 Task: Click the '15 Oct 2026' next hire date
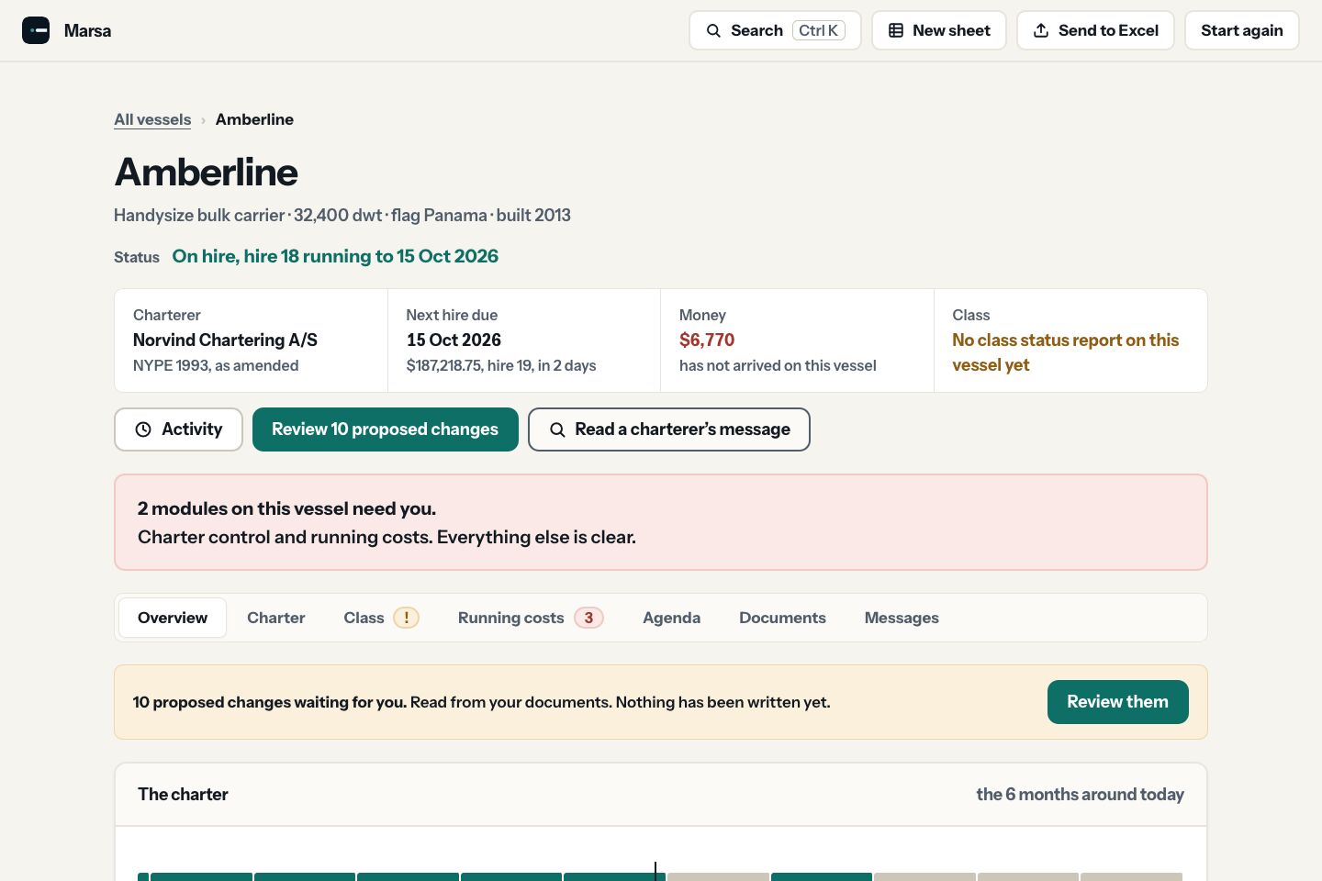coord(454,340)
